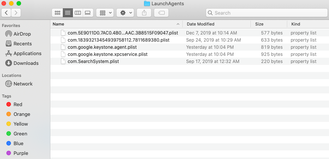Click the Share toolbar button
Image resolution: width=329 pixels, height=159 pixels.
[x=144, y=13]
